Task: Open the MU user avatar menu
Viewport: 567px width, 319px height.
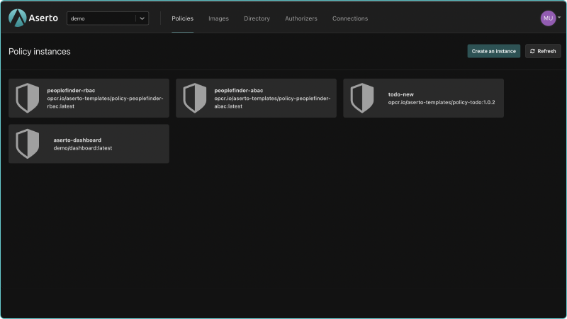Action: (x=548, y=18)
